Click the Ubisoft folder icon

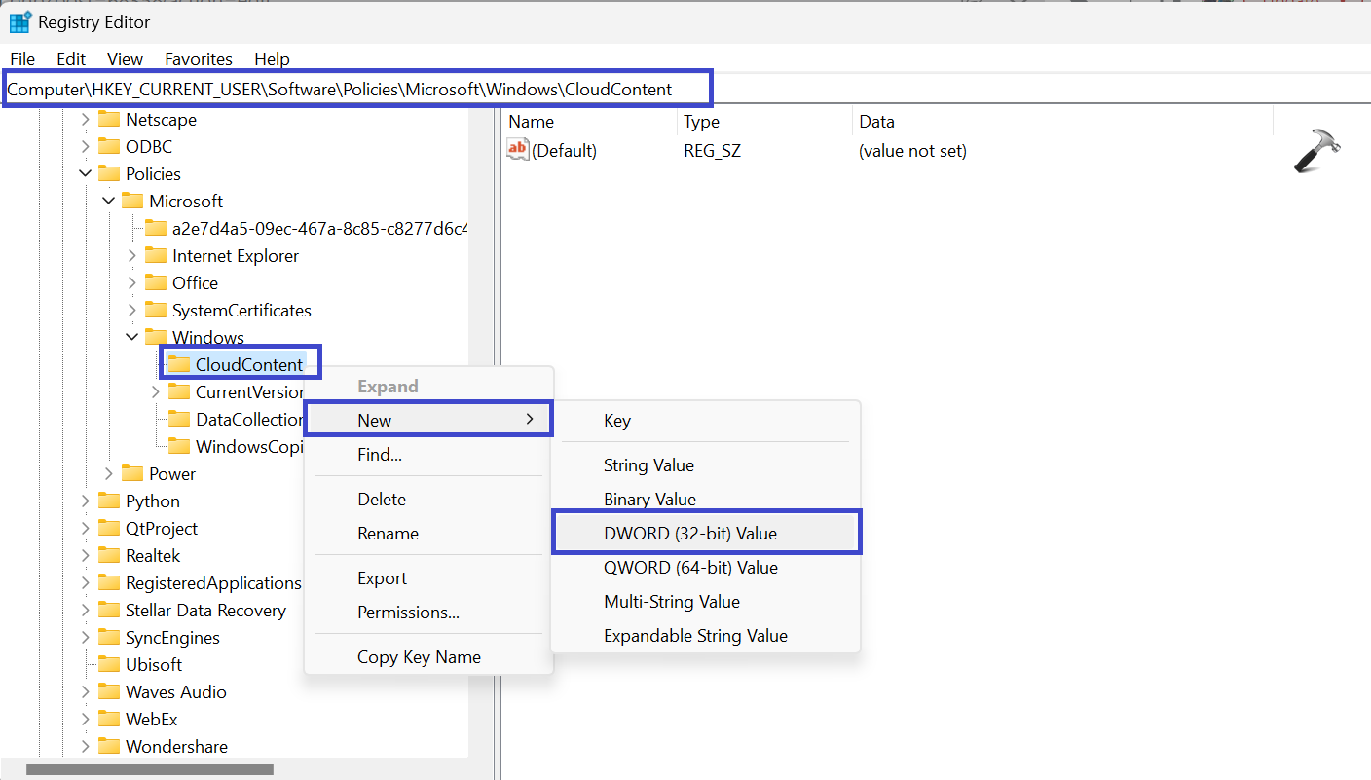[x=109, y=664]
